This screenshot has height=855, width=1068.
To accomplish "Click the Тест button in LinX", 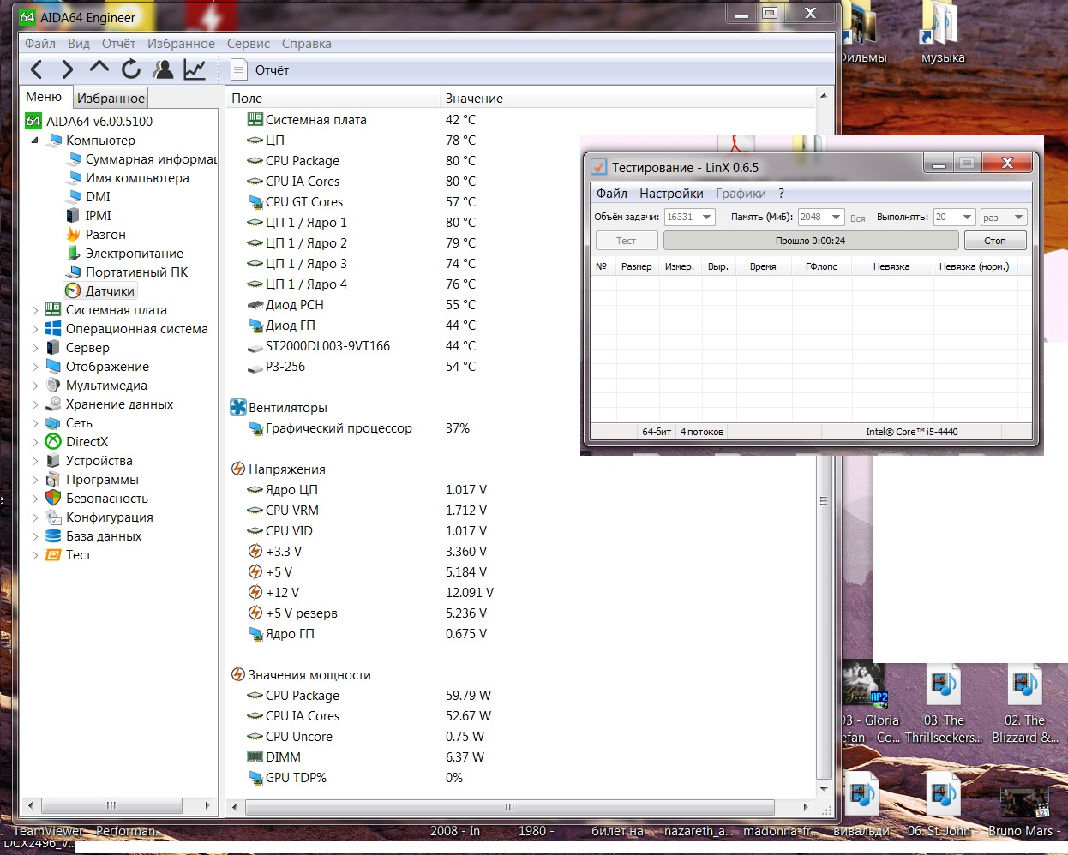I will tap(626, 241).
